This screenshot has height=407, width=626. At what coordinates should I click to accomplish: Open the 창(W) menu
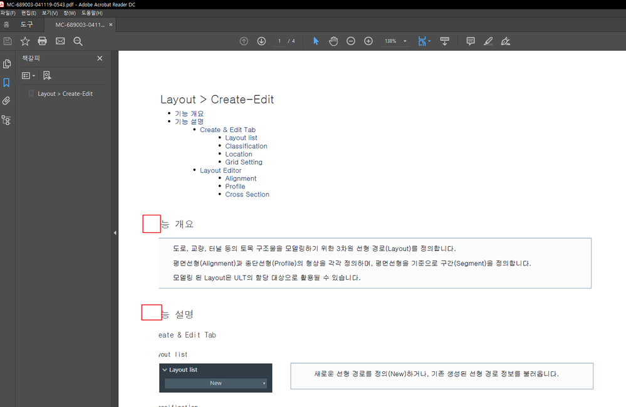click(70, 13)
